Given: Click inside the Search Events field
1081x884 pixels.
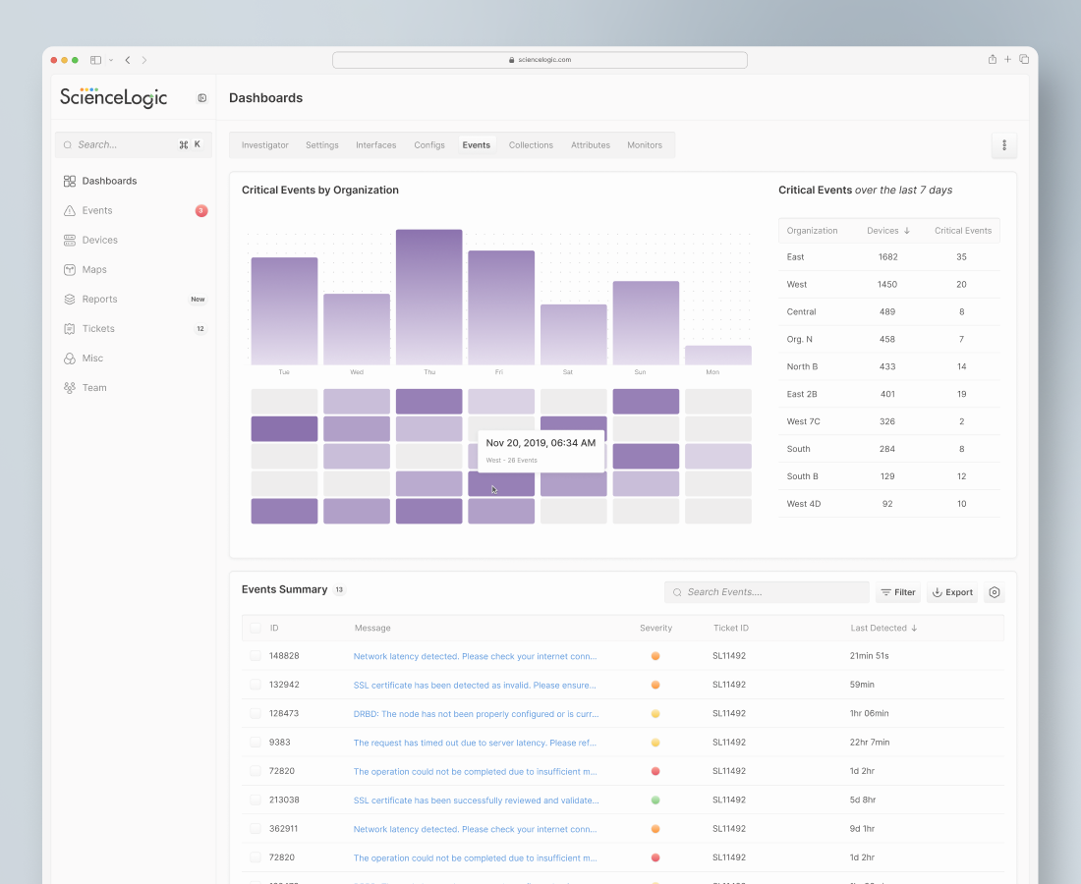Looking at the screenshot, I should pyautogui.click(x=771, y=592).
